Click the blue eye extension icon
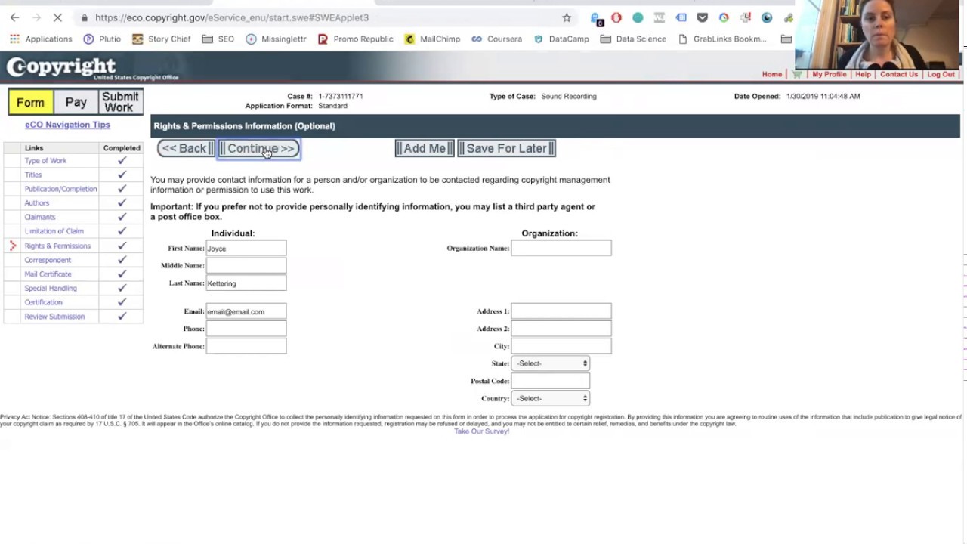Viewport: 967px width, 544px height. tap(767, 17)
